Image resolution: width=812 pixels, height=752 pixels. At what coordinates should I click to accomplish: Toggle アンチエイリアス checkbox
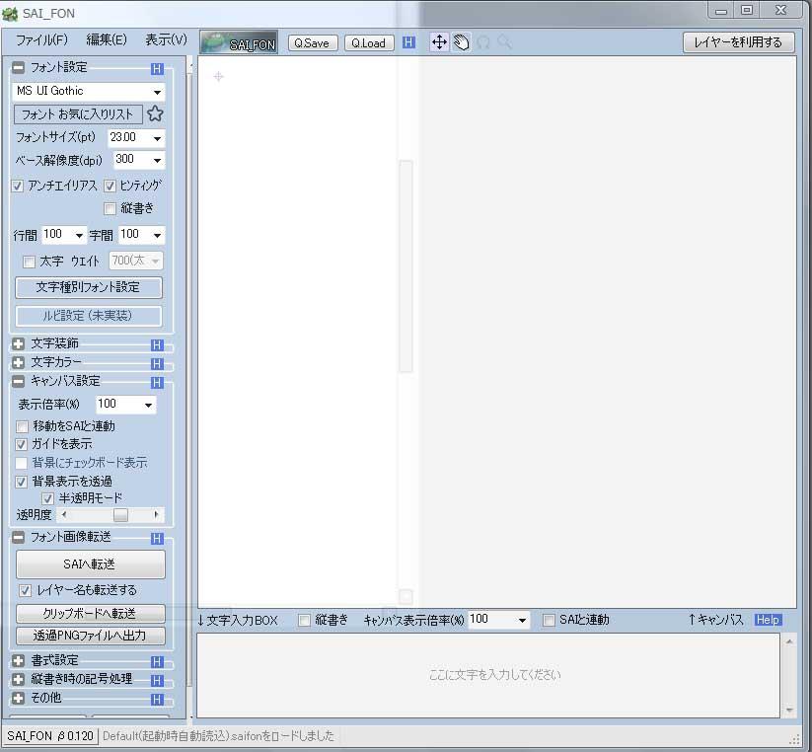coord(18,186)
